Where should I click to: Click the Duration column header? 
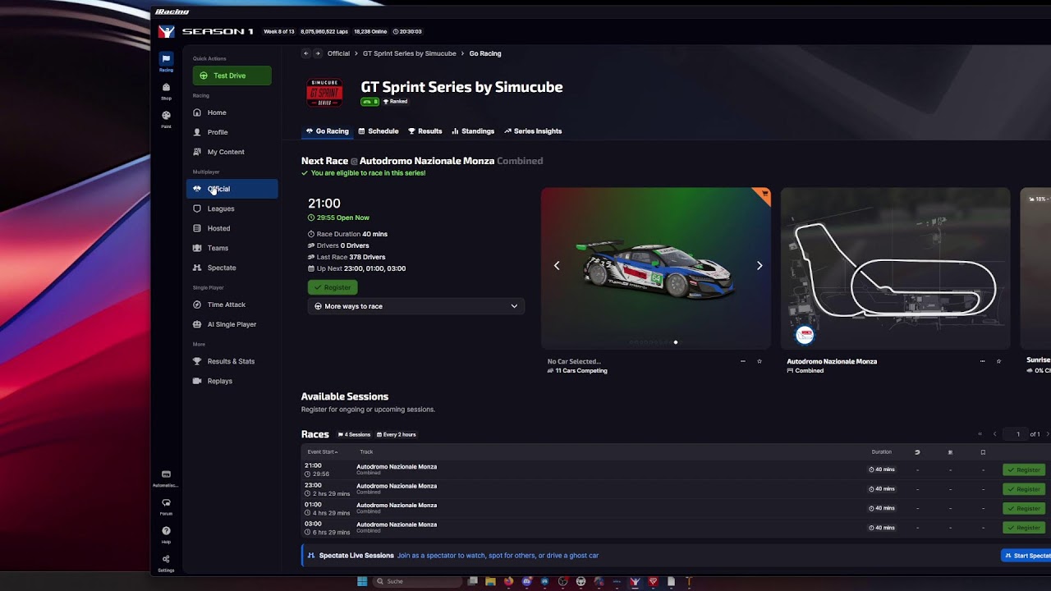pyautogui.click(x=881, y=452)
